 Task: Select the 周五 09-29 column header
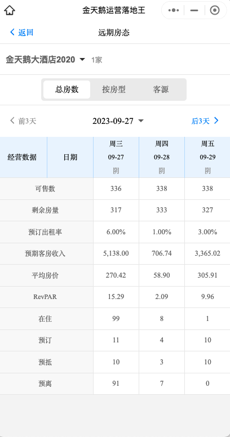coord(207,158)
